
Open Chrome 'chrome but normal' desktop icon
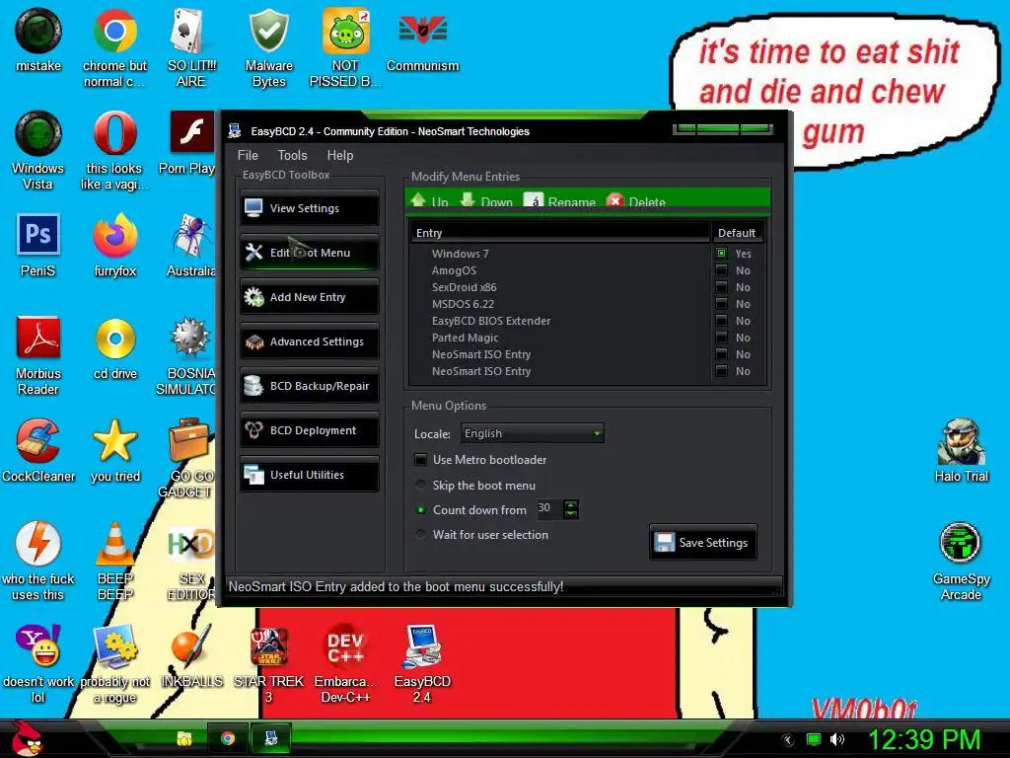tap(114, 48)
